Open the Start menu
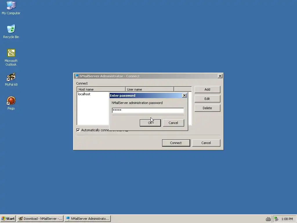Image resolution: width=297 pixels, height=223 pixels. (8, 219)
